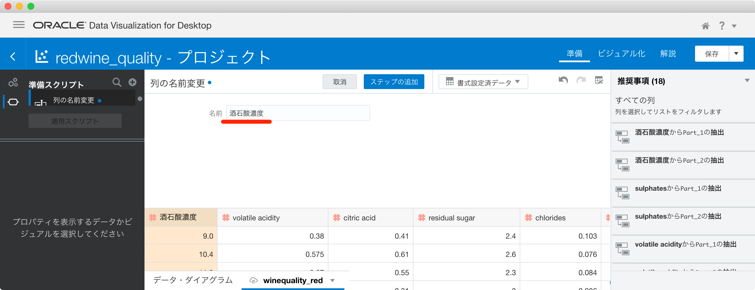
Task: Click extract icon beside sulphates Part_2
Action: coord(622,221)
